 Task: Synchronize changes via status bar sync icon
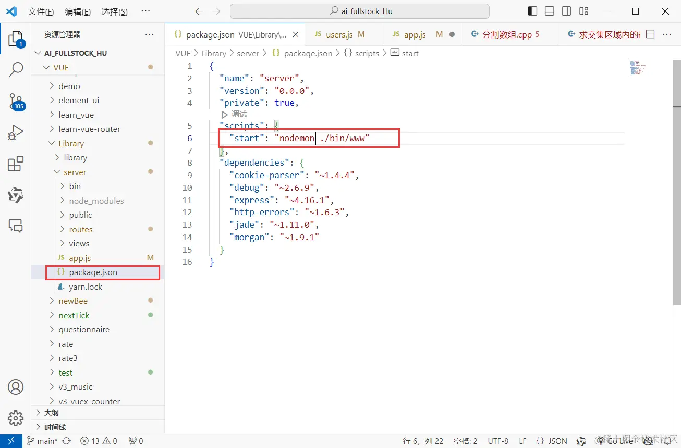[x=66, y=441]
